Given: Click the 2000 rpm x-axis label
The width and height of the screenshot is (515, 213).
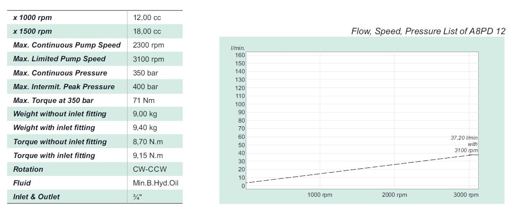Looking at the screenshot, I should click(x=394, y=195).
